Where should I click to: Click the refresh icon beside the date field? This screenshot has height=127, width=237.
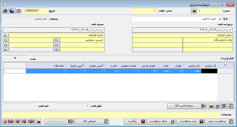(19, 11)
